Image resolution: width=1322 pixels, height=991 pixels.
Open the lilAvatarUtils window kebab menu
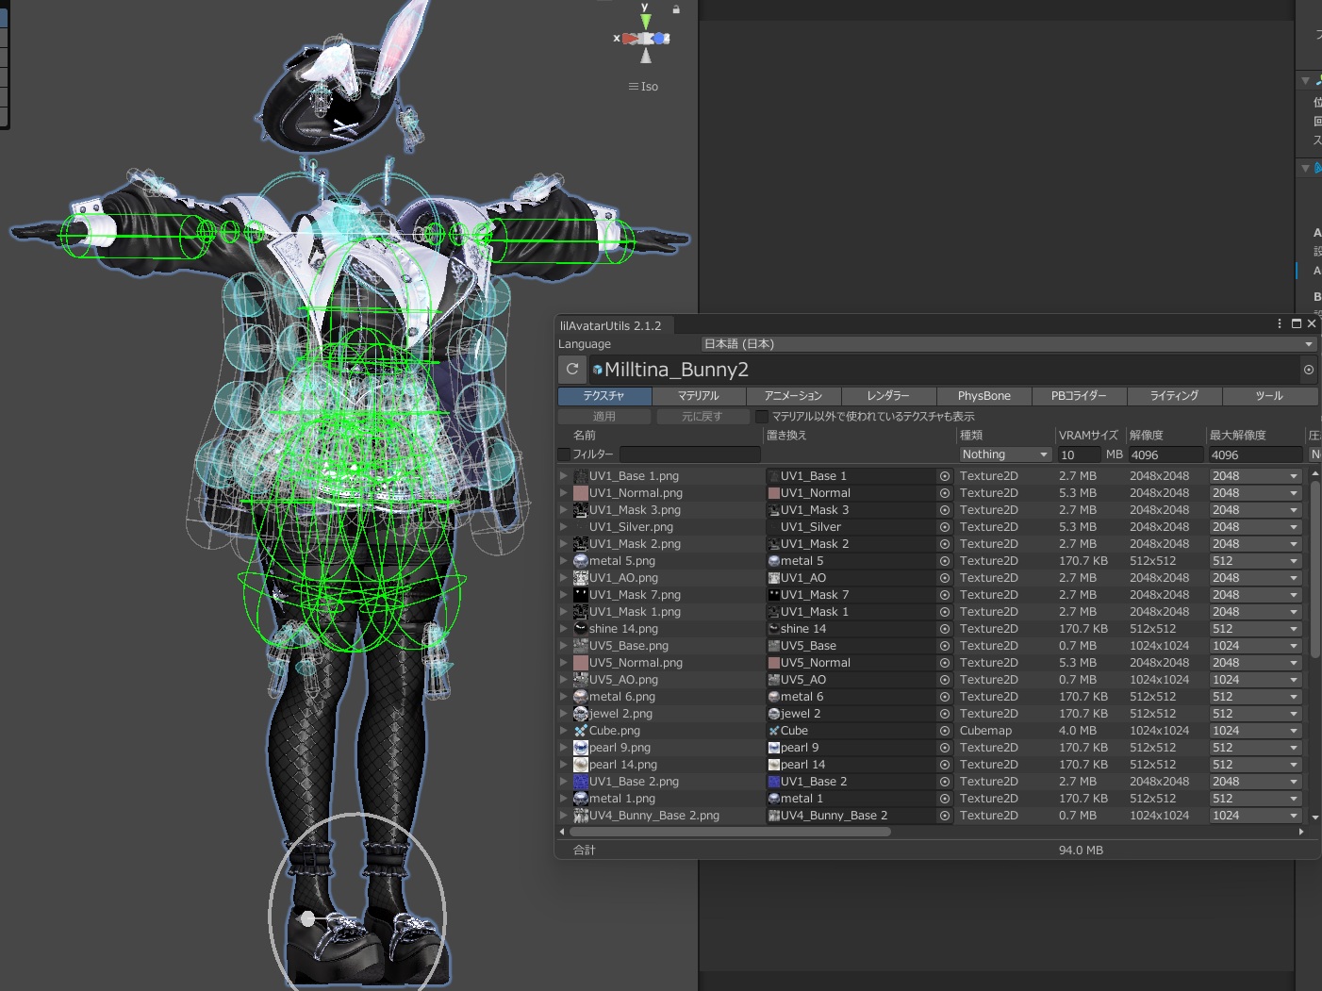(1280, 323)
